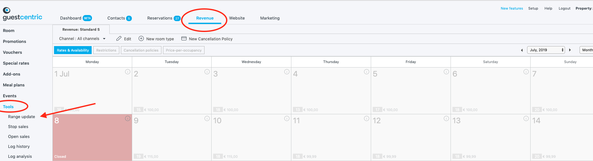Viewport: 593px width, 161px height.
Task: Select the closed July 8 day cell
Action: click(x=92, y=138)
